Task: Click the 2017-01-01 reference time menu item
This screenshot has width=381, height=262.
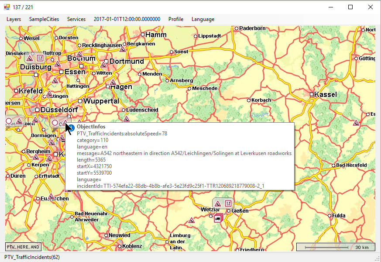Action: 127,19
